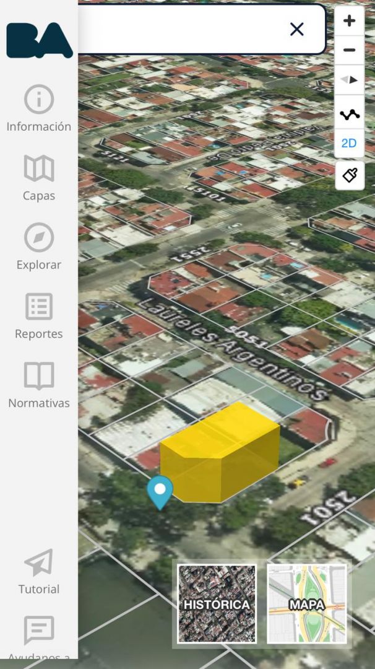Switch to HISTÓRICA basemap thumbnail

point(217,603)
